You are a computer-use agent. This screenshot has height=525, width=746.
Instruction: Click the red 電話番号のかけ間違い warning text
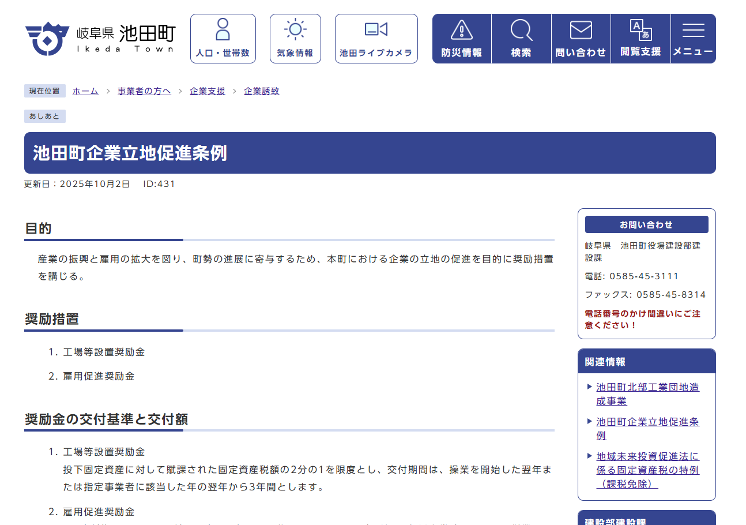643,320
